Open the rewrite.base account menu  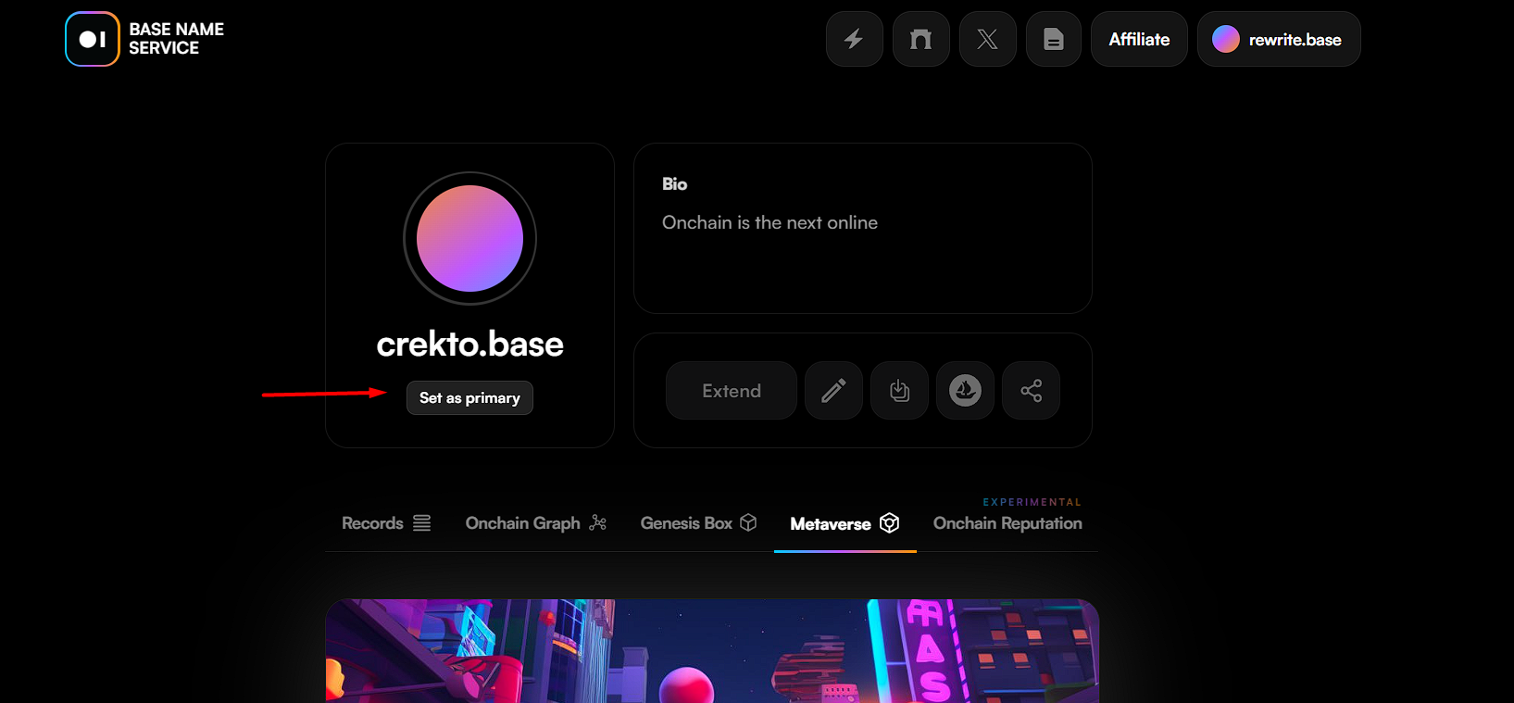pyautogui.click(x=1279, y=39)
